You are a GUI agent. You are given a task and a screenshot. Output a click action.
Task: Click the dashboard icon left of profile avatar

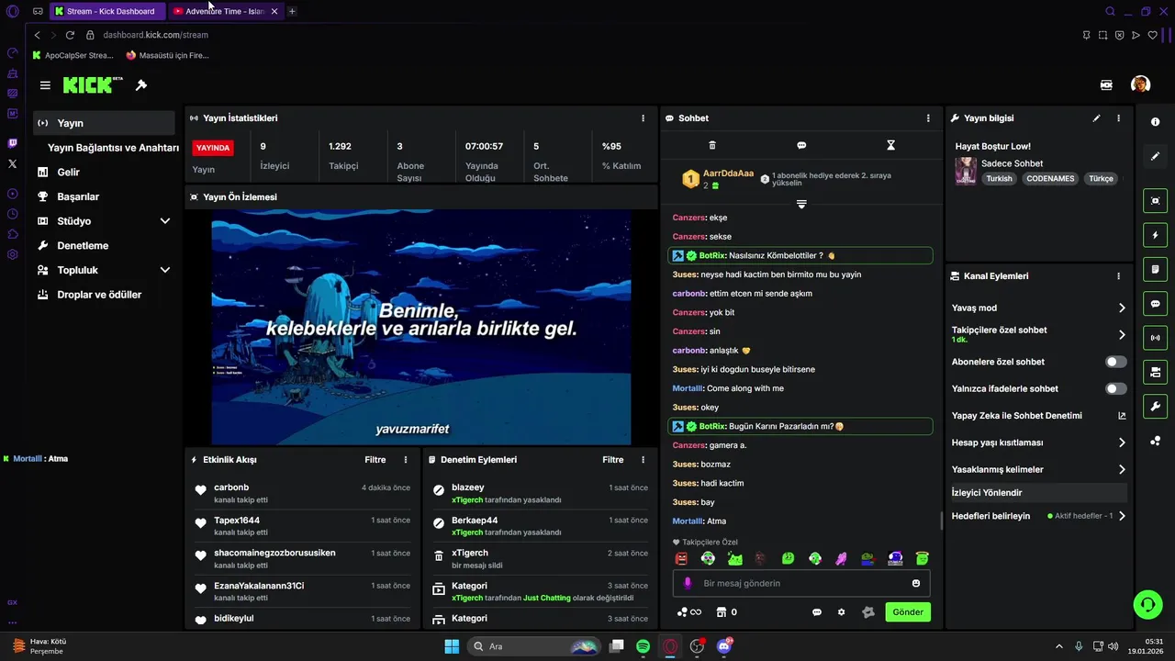[x=1106, y=84]
